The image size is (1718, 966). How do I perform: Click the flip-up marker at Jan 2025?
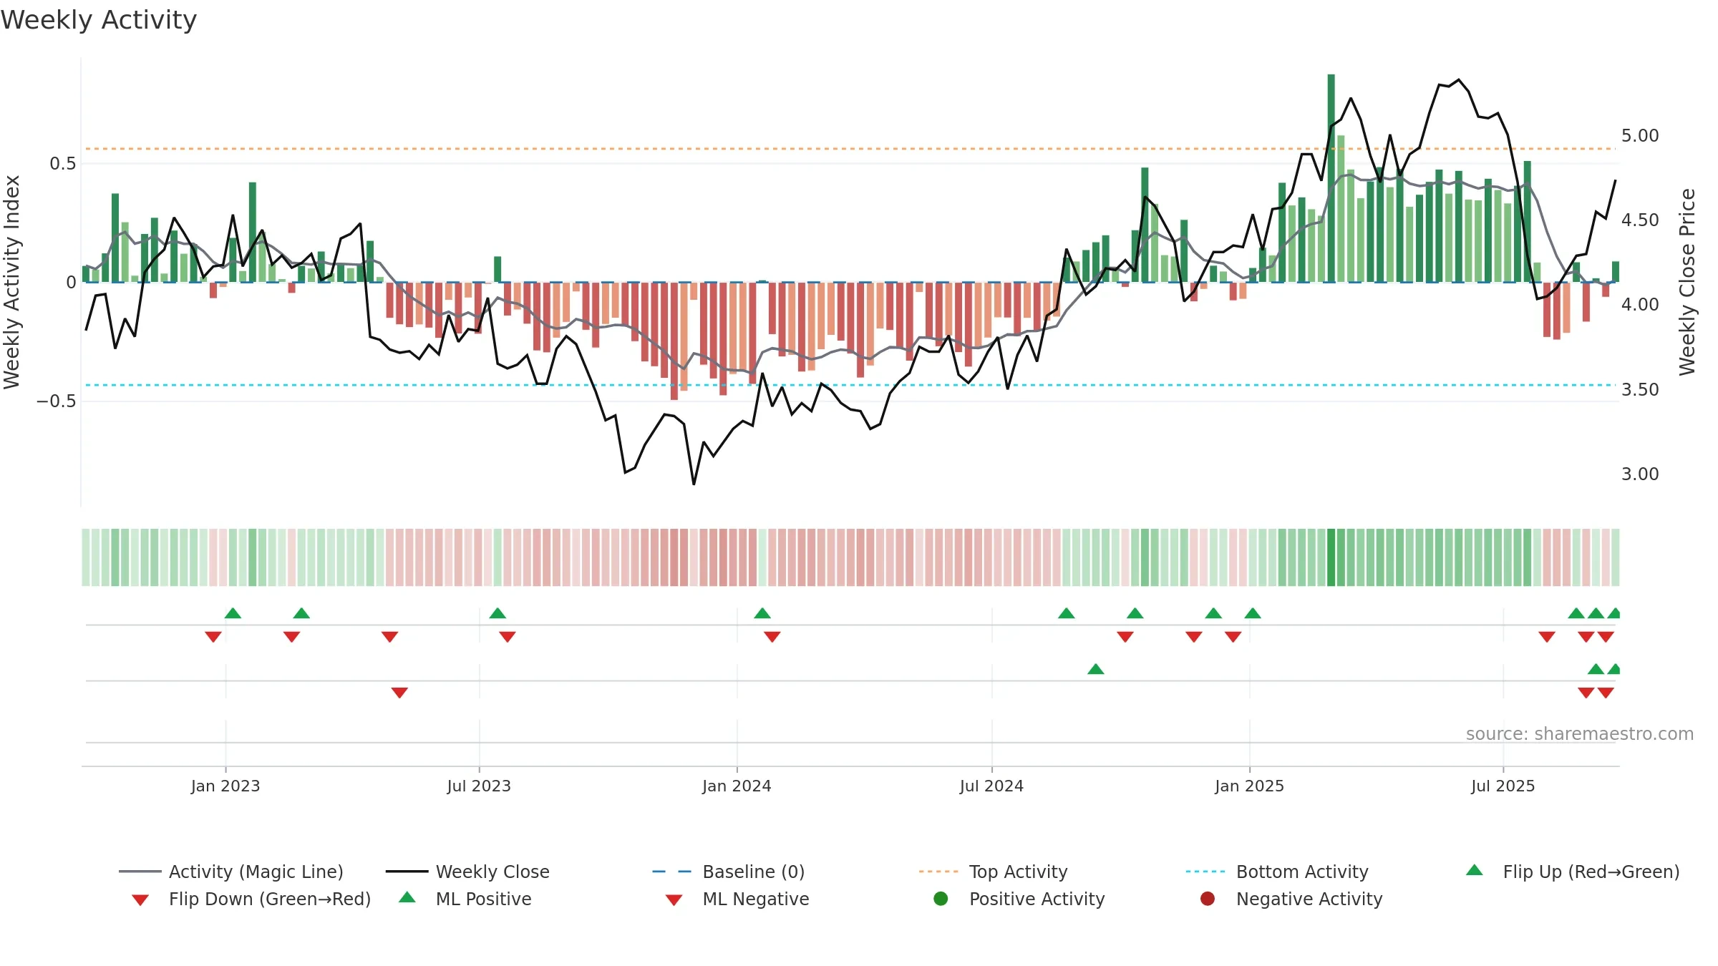pos(1253,613)
